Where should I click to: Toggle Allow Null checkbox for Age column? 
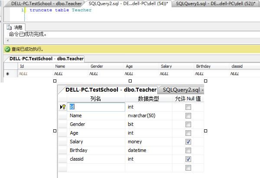pyautogui.click(x=188, y=133)
